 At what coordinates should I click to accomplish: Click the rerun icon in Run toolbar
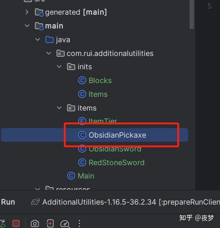(x=2, y=223)
